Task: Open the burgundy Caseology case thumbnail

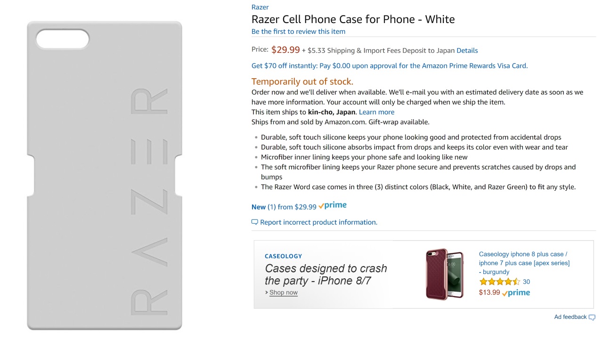Action: click(445, 274)
